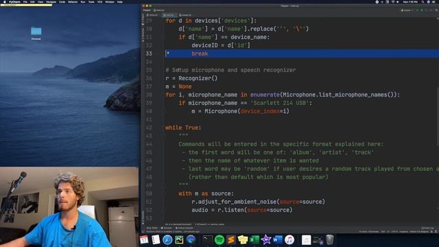Click the Python interpreter in the status bar

point(419,232)
